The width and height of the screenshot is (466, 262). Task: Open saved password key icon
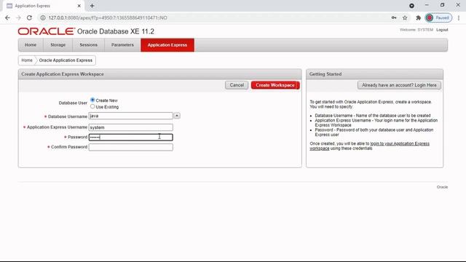point(394,17)
